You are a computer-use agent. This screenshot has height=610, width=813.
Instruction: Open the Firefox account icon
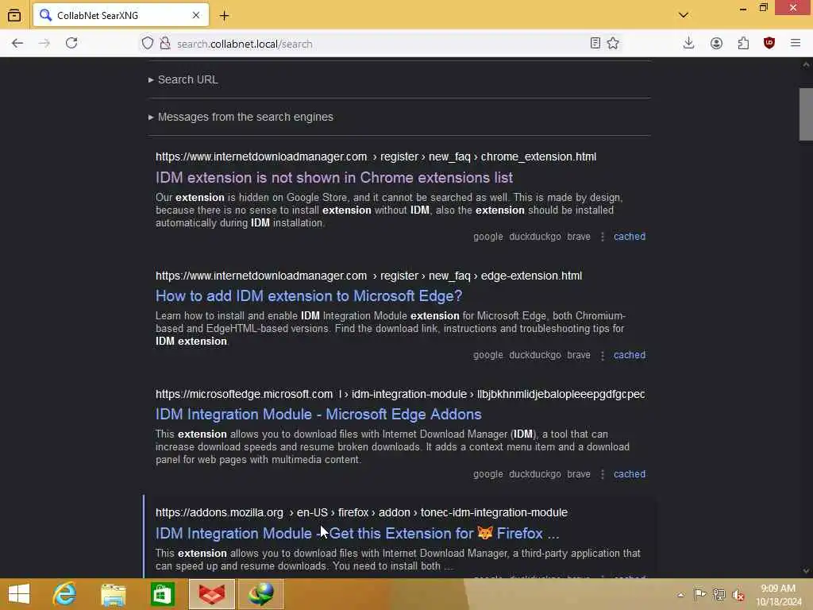pos(716,43)
